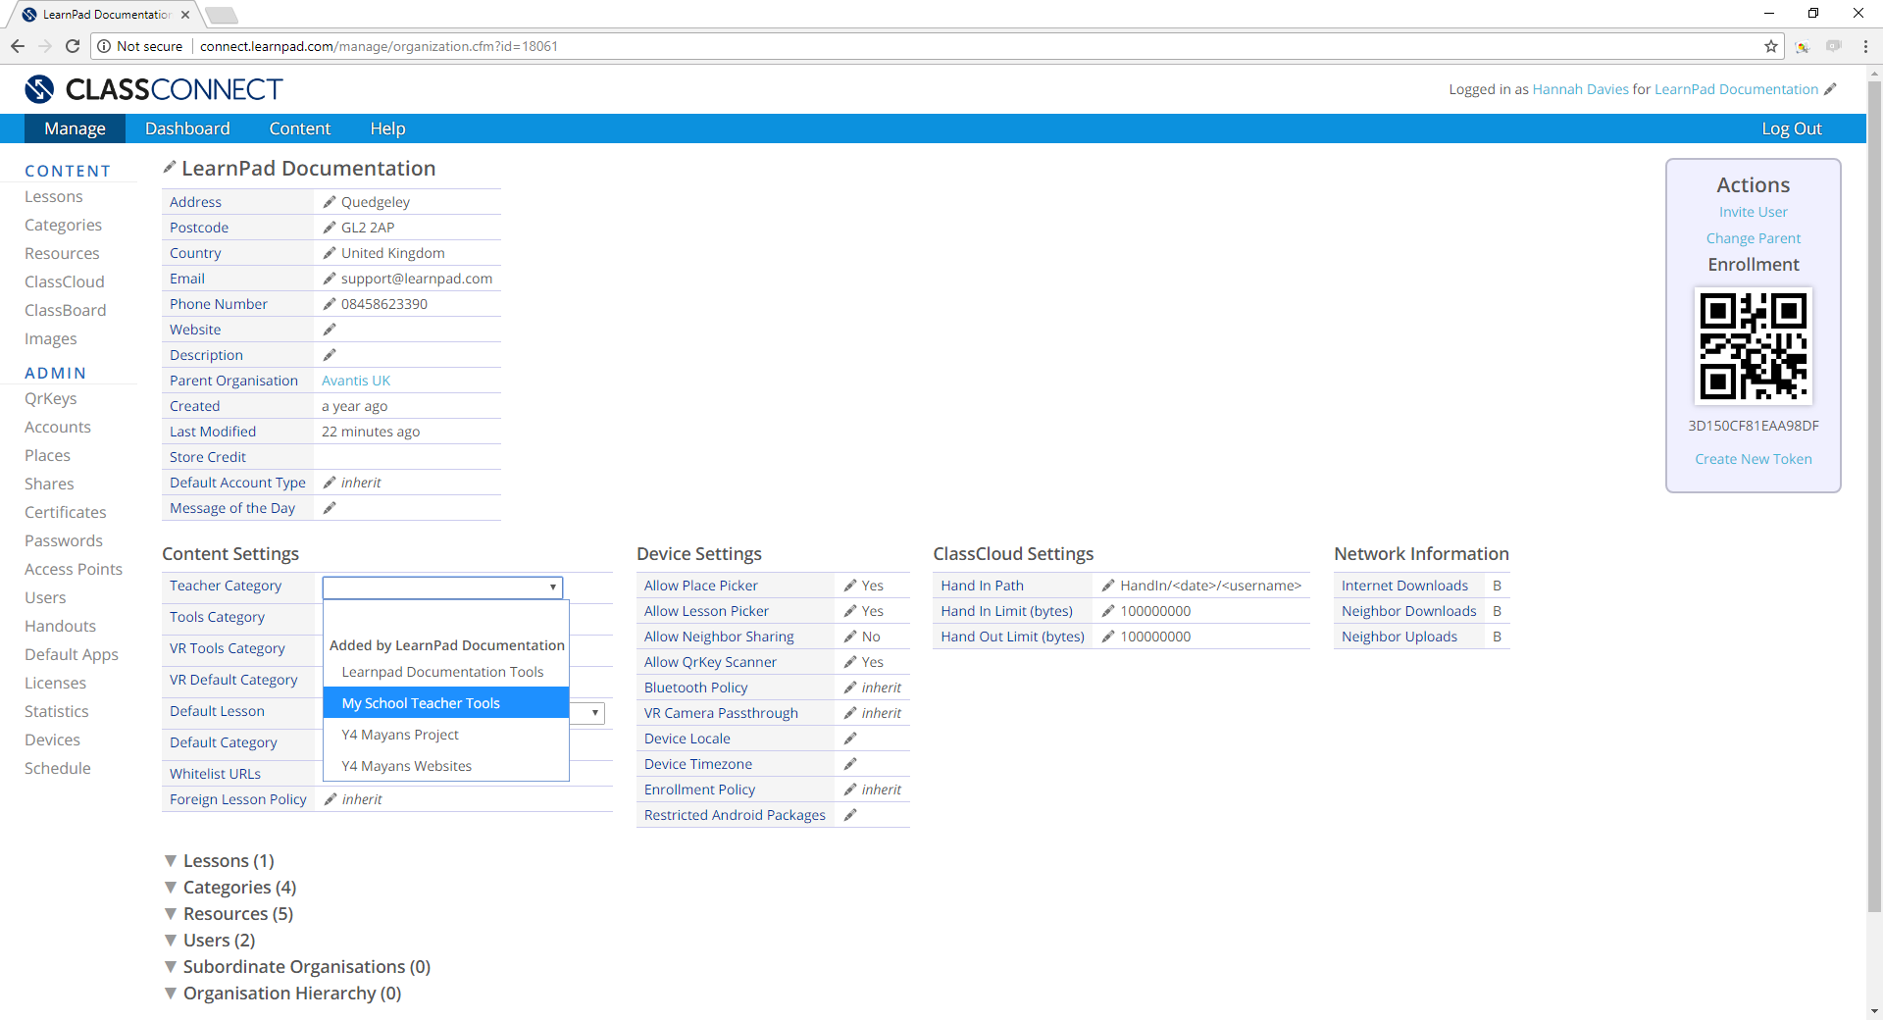Open the Teacher Category dropdown box
This screenshot has height=1020, width=1883.
442,587
